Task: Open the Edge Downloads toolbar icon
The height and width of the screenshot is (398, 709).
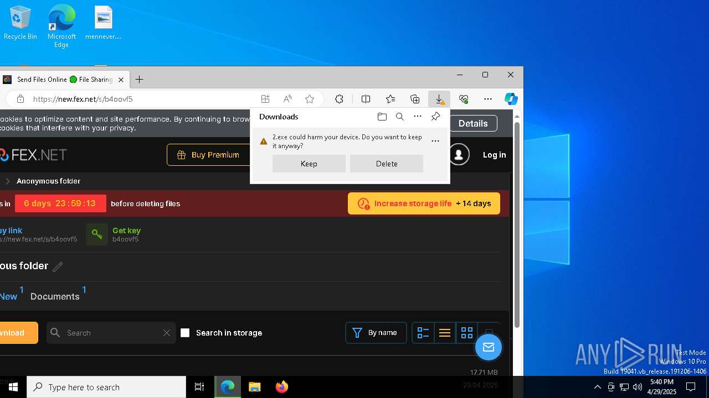Action: pyautogui.click(x=439, y=99)
